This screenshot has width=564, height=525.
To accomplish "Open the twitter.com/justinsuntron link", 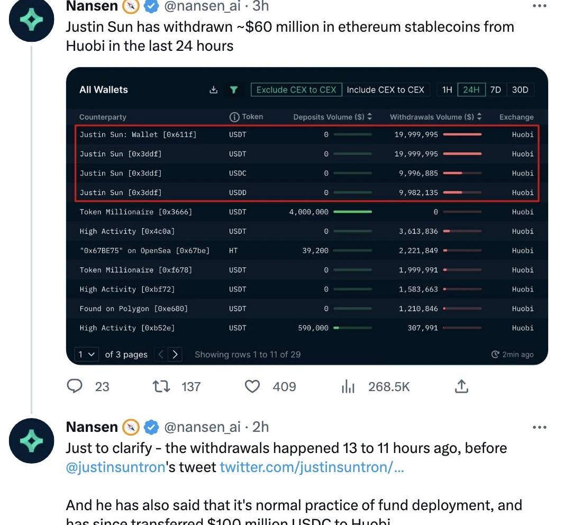I will coord(312,467).
